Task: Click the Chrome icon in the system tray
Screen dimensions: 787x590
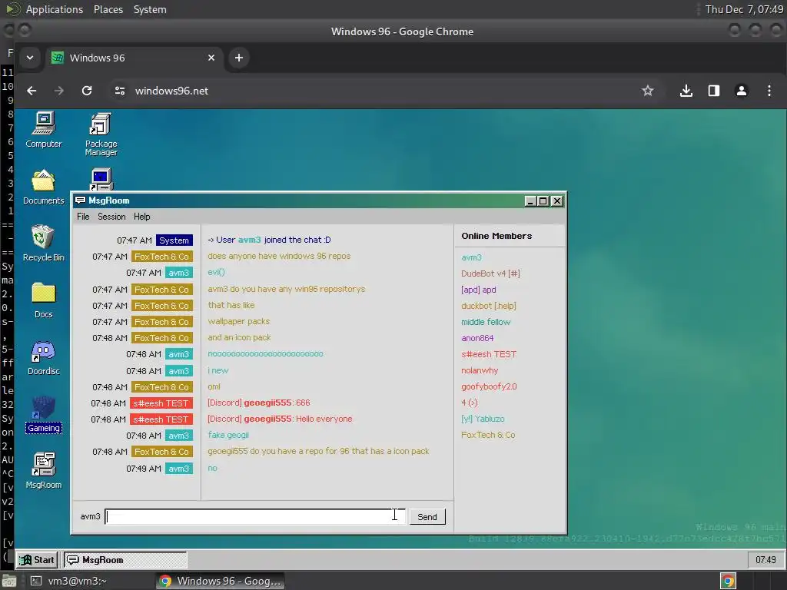Action: [x=728, y=581]
